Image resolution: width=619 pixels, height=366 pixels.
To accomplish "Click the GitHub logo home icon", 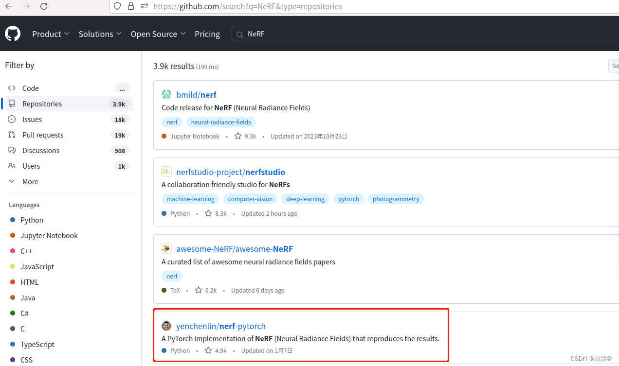I will 13,34.
